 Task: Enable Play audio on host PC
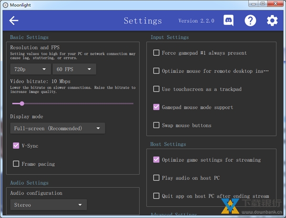[156, 178]
